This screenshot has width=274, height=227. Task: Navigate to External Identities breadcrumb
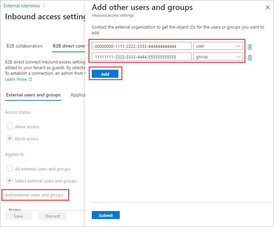coord(22,6)
